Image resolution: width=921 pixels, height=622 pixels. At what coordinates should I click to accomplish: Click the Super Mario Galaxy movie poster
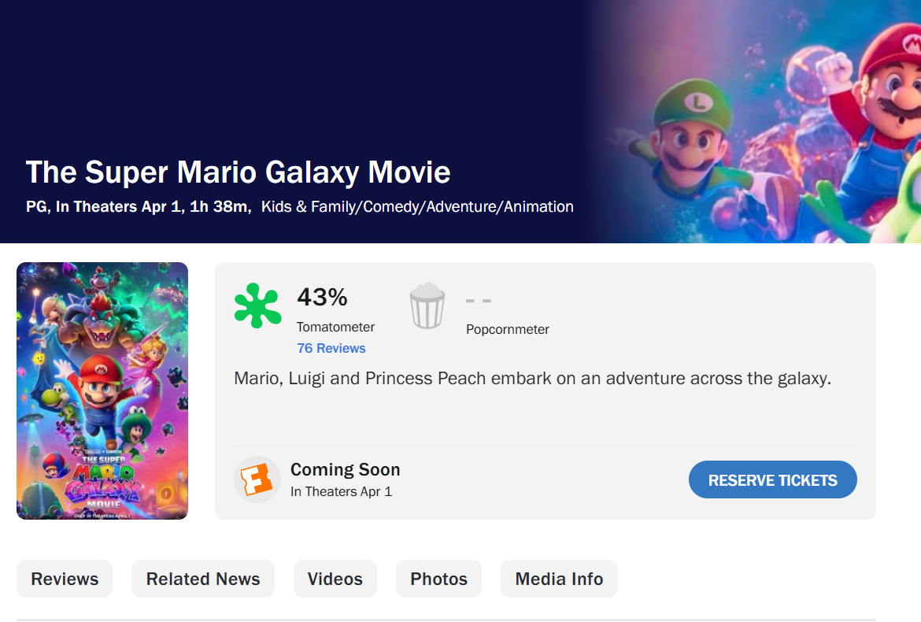tap(102, 391)
